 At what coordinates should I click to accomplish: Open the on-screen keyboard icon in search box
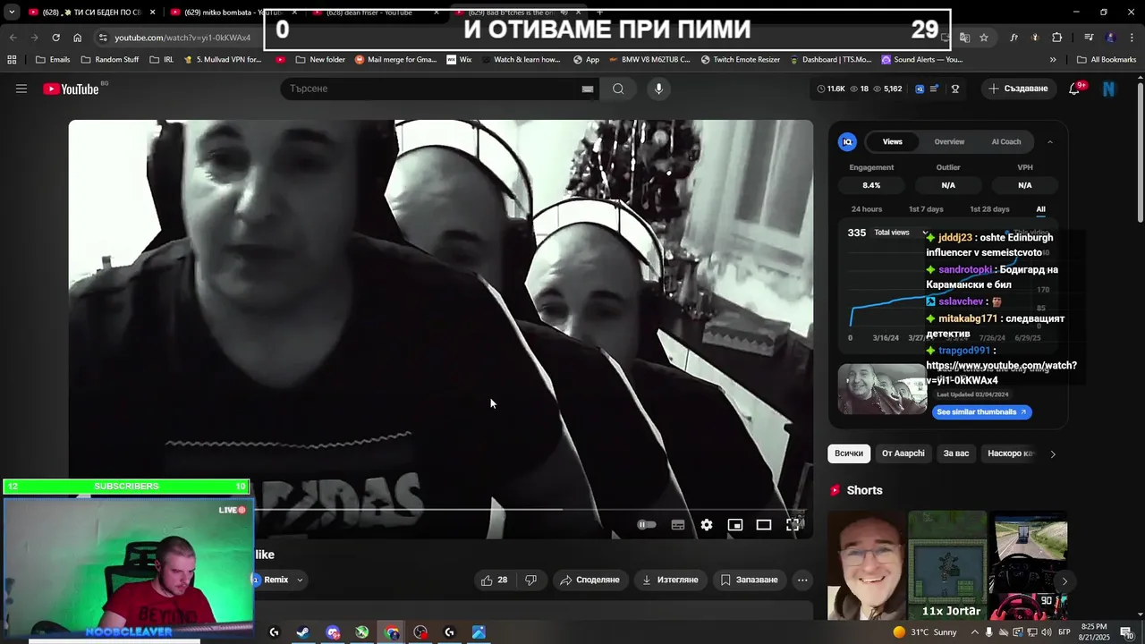[x=588, y=89]
